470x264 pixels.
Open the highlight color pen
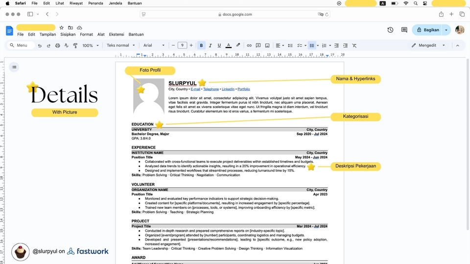pyautogui.click(x=238, y=45)
